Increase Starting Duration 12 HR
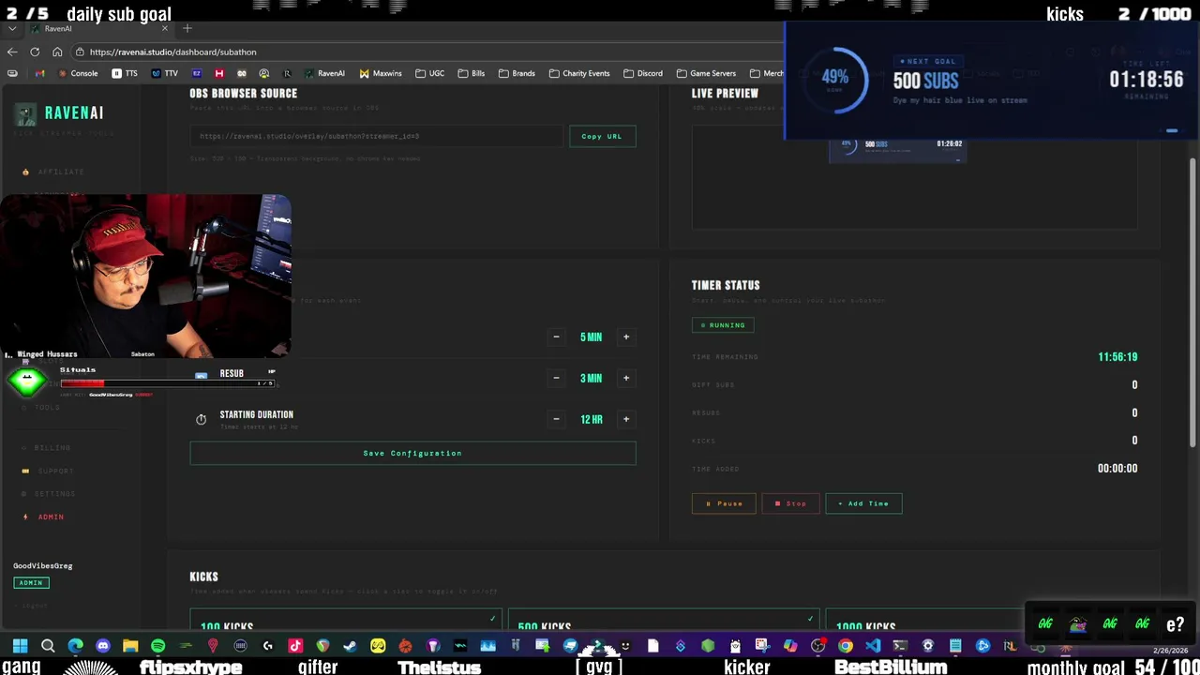This screenshot has height=675, width=1200. [x=626, y=419]
